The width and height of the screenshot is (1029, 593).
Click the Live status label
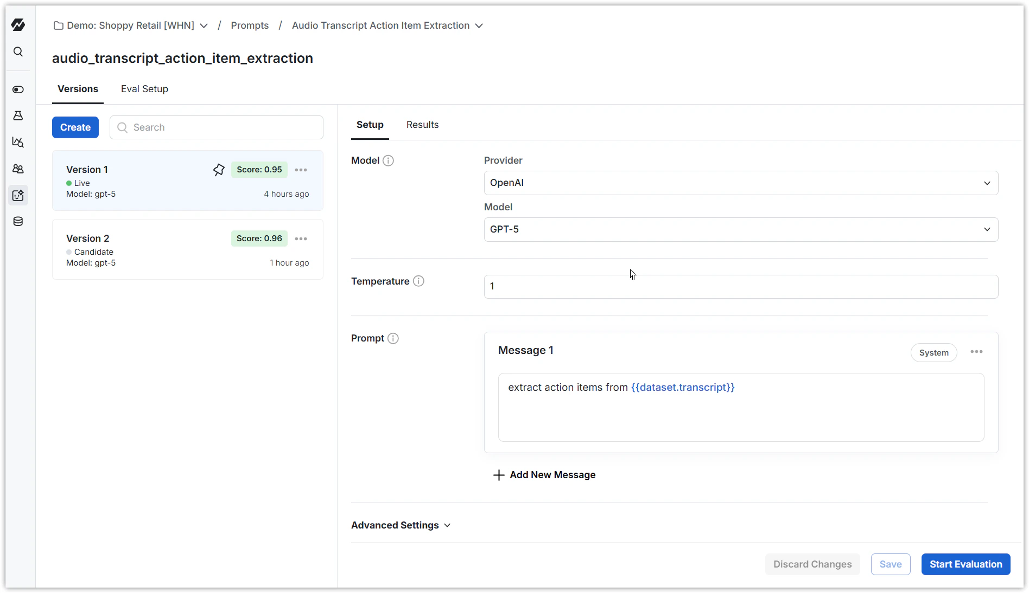pos(82,183)
